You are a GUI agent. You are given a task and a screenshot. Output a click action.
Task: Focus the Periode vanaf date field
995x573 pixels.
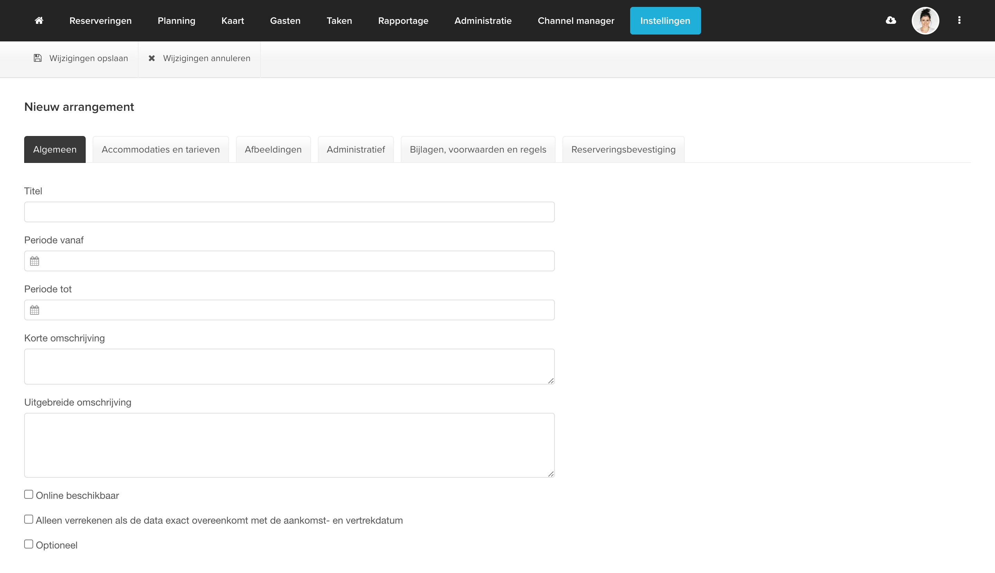[290, 261]
